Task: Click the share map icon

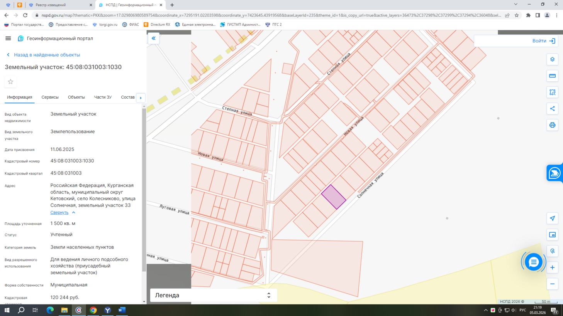Action: tap(552, 109)
